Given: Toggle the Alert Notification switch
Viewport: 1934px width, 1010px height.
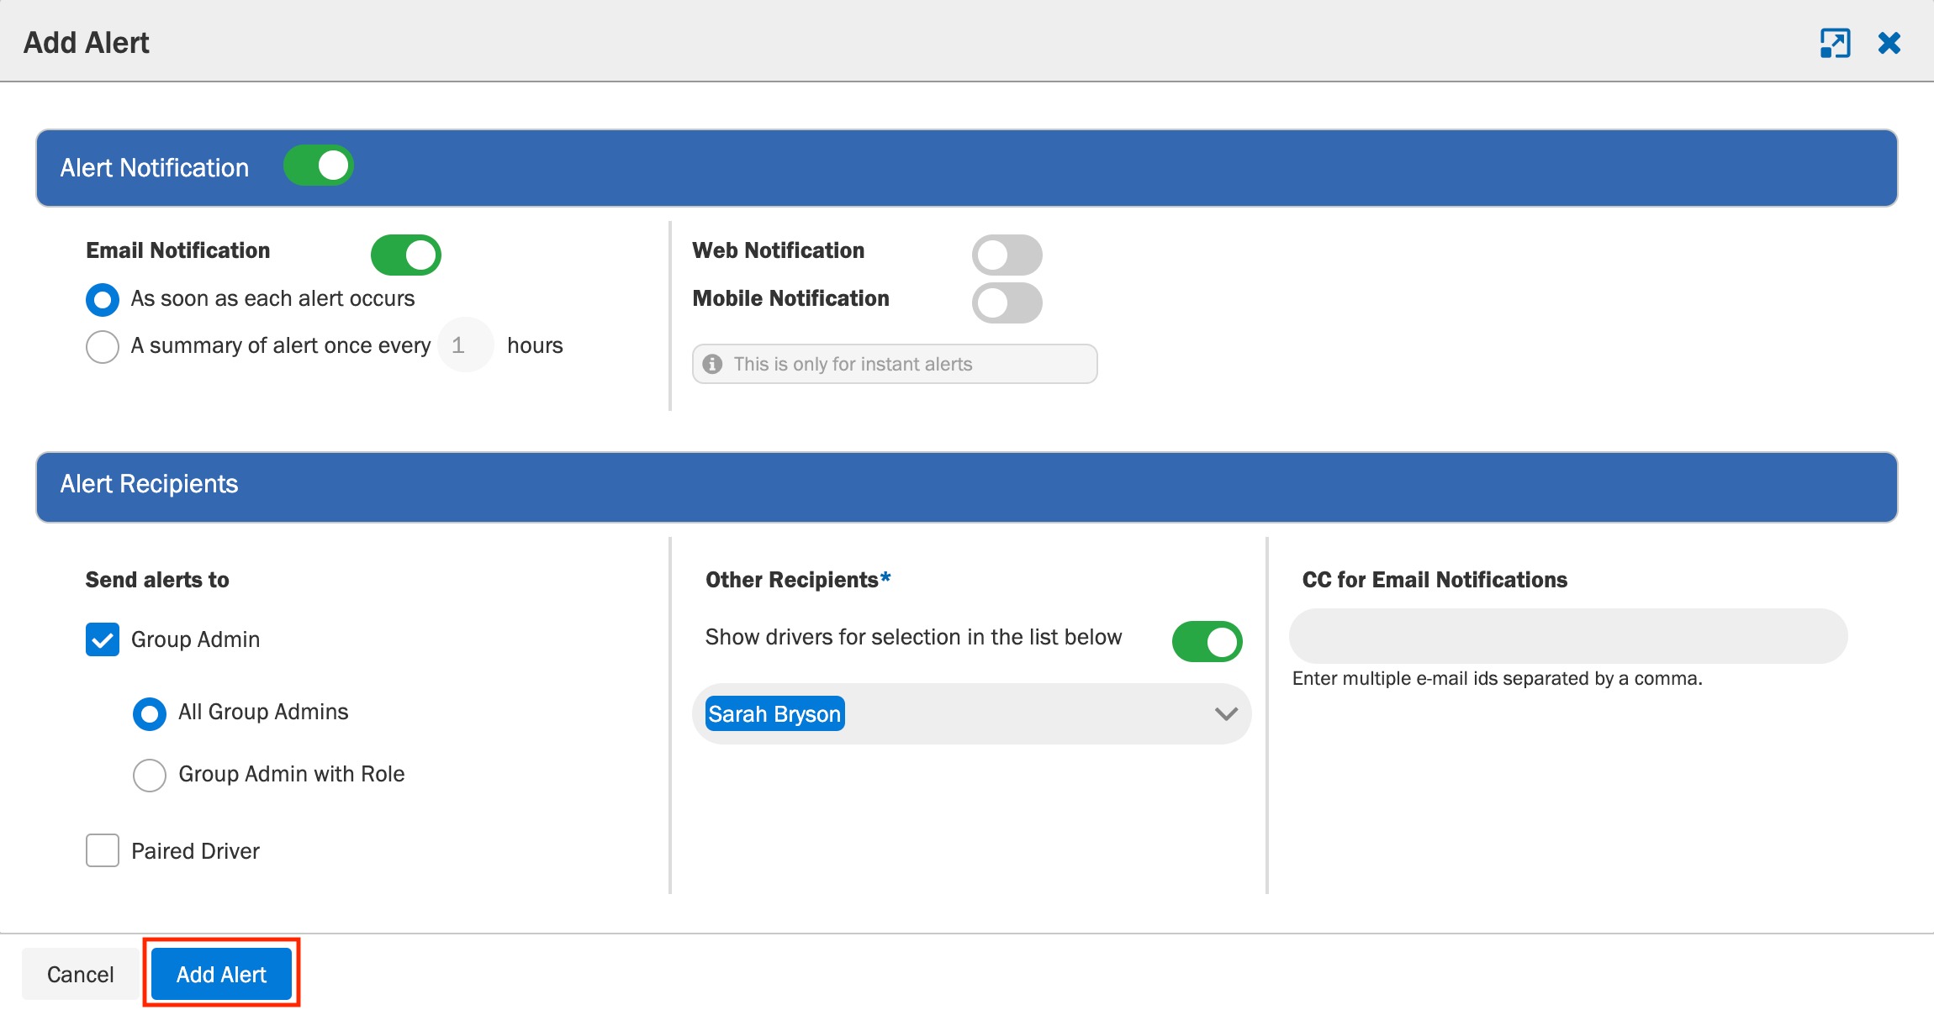Looking at the screenshot, I should tap(319, 166).
